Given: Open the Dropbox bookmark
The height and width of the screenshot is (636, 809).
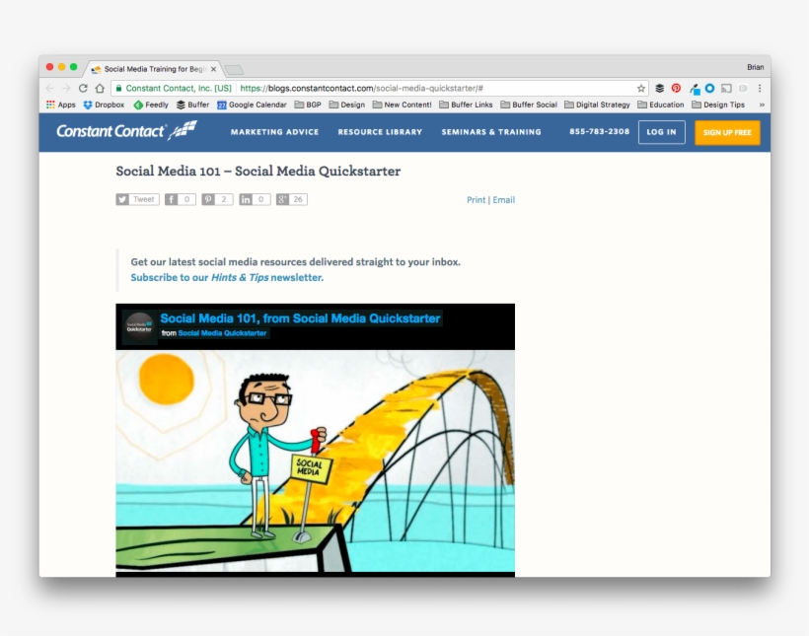Looking at the screenshot, I should (105, 105).
